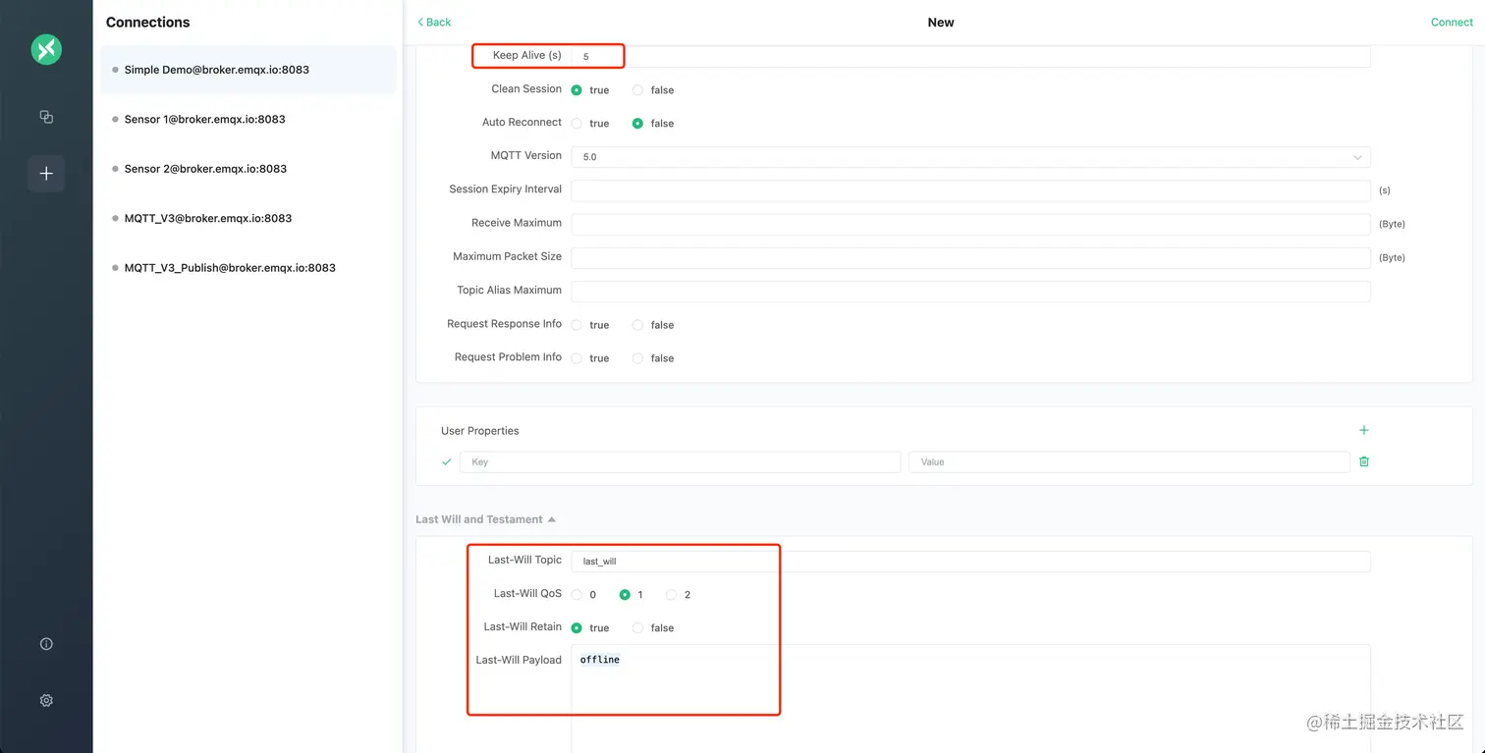1485x753 pixels.
Task: Click the Connections heading text
Action: (x=148, y=22)
